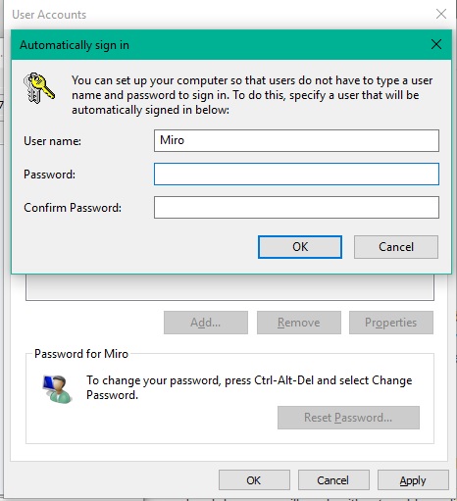457x501 pixels.
Task: Click the Remove user button
Action: pos(299,323)
